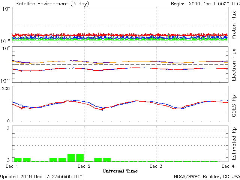Click the 'Dec 1' date label
This screenshot has width=240, height=180.
[x=12, y=166]
